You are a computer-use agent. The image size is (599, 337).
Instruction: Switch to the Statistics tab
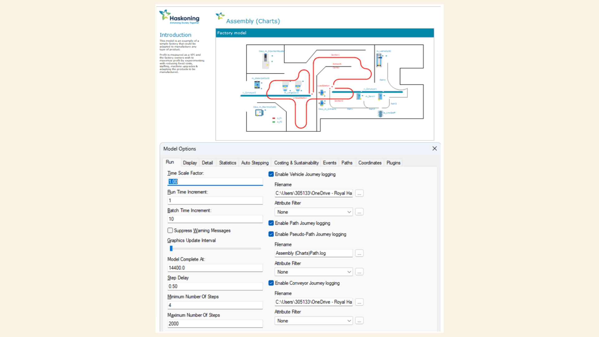click(227, 163)
